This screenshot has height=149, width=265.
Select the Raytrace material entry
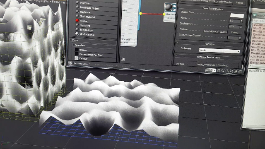(85, 12)
